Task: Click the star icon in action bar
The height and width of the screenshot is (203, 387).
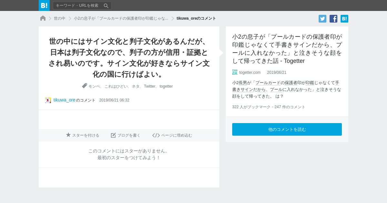Action: 68,135
